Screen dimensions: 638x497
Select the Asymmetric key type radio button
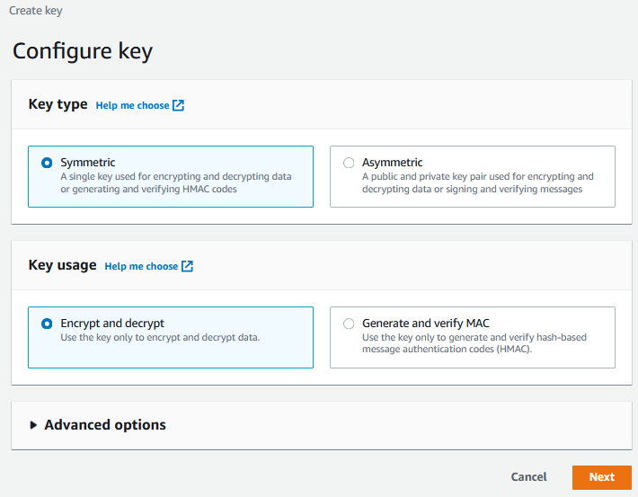point(349,163)
